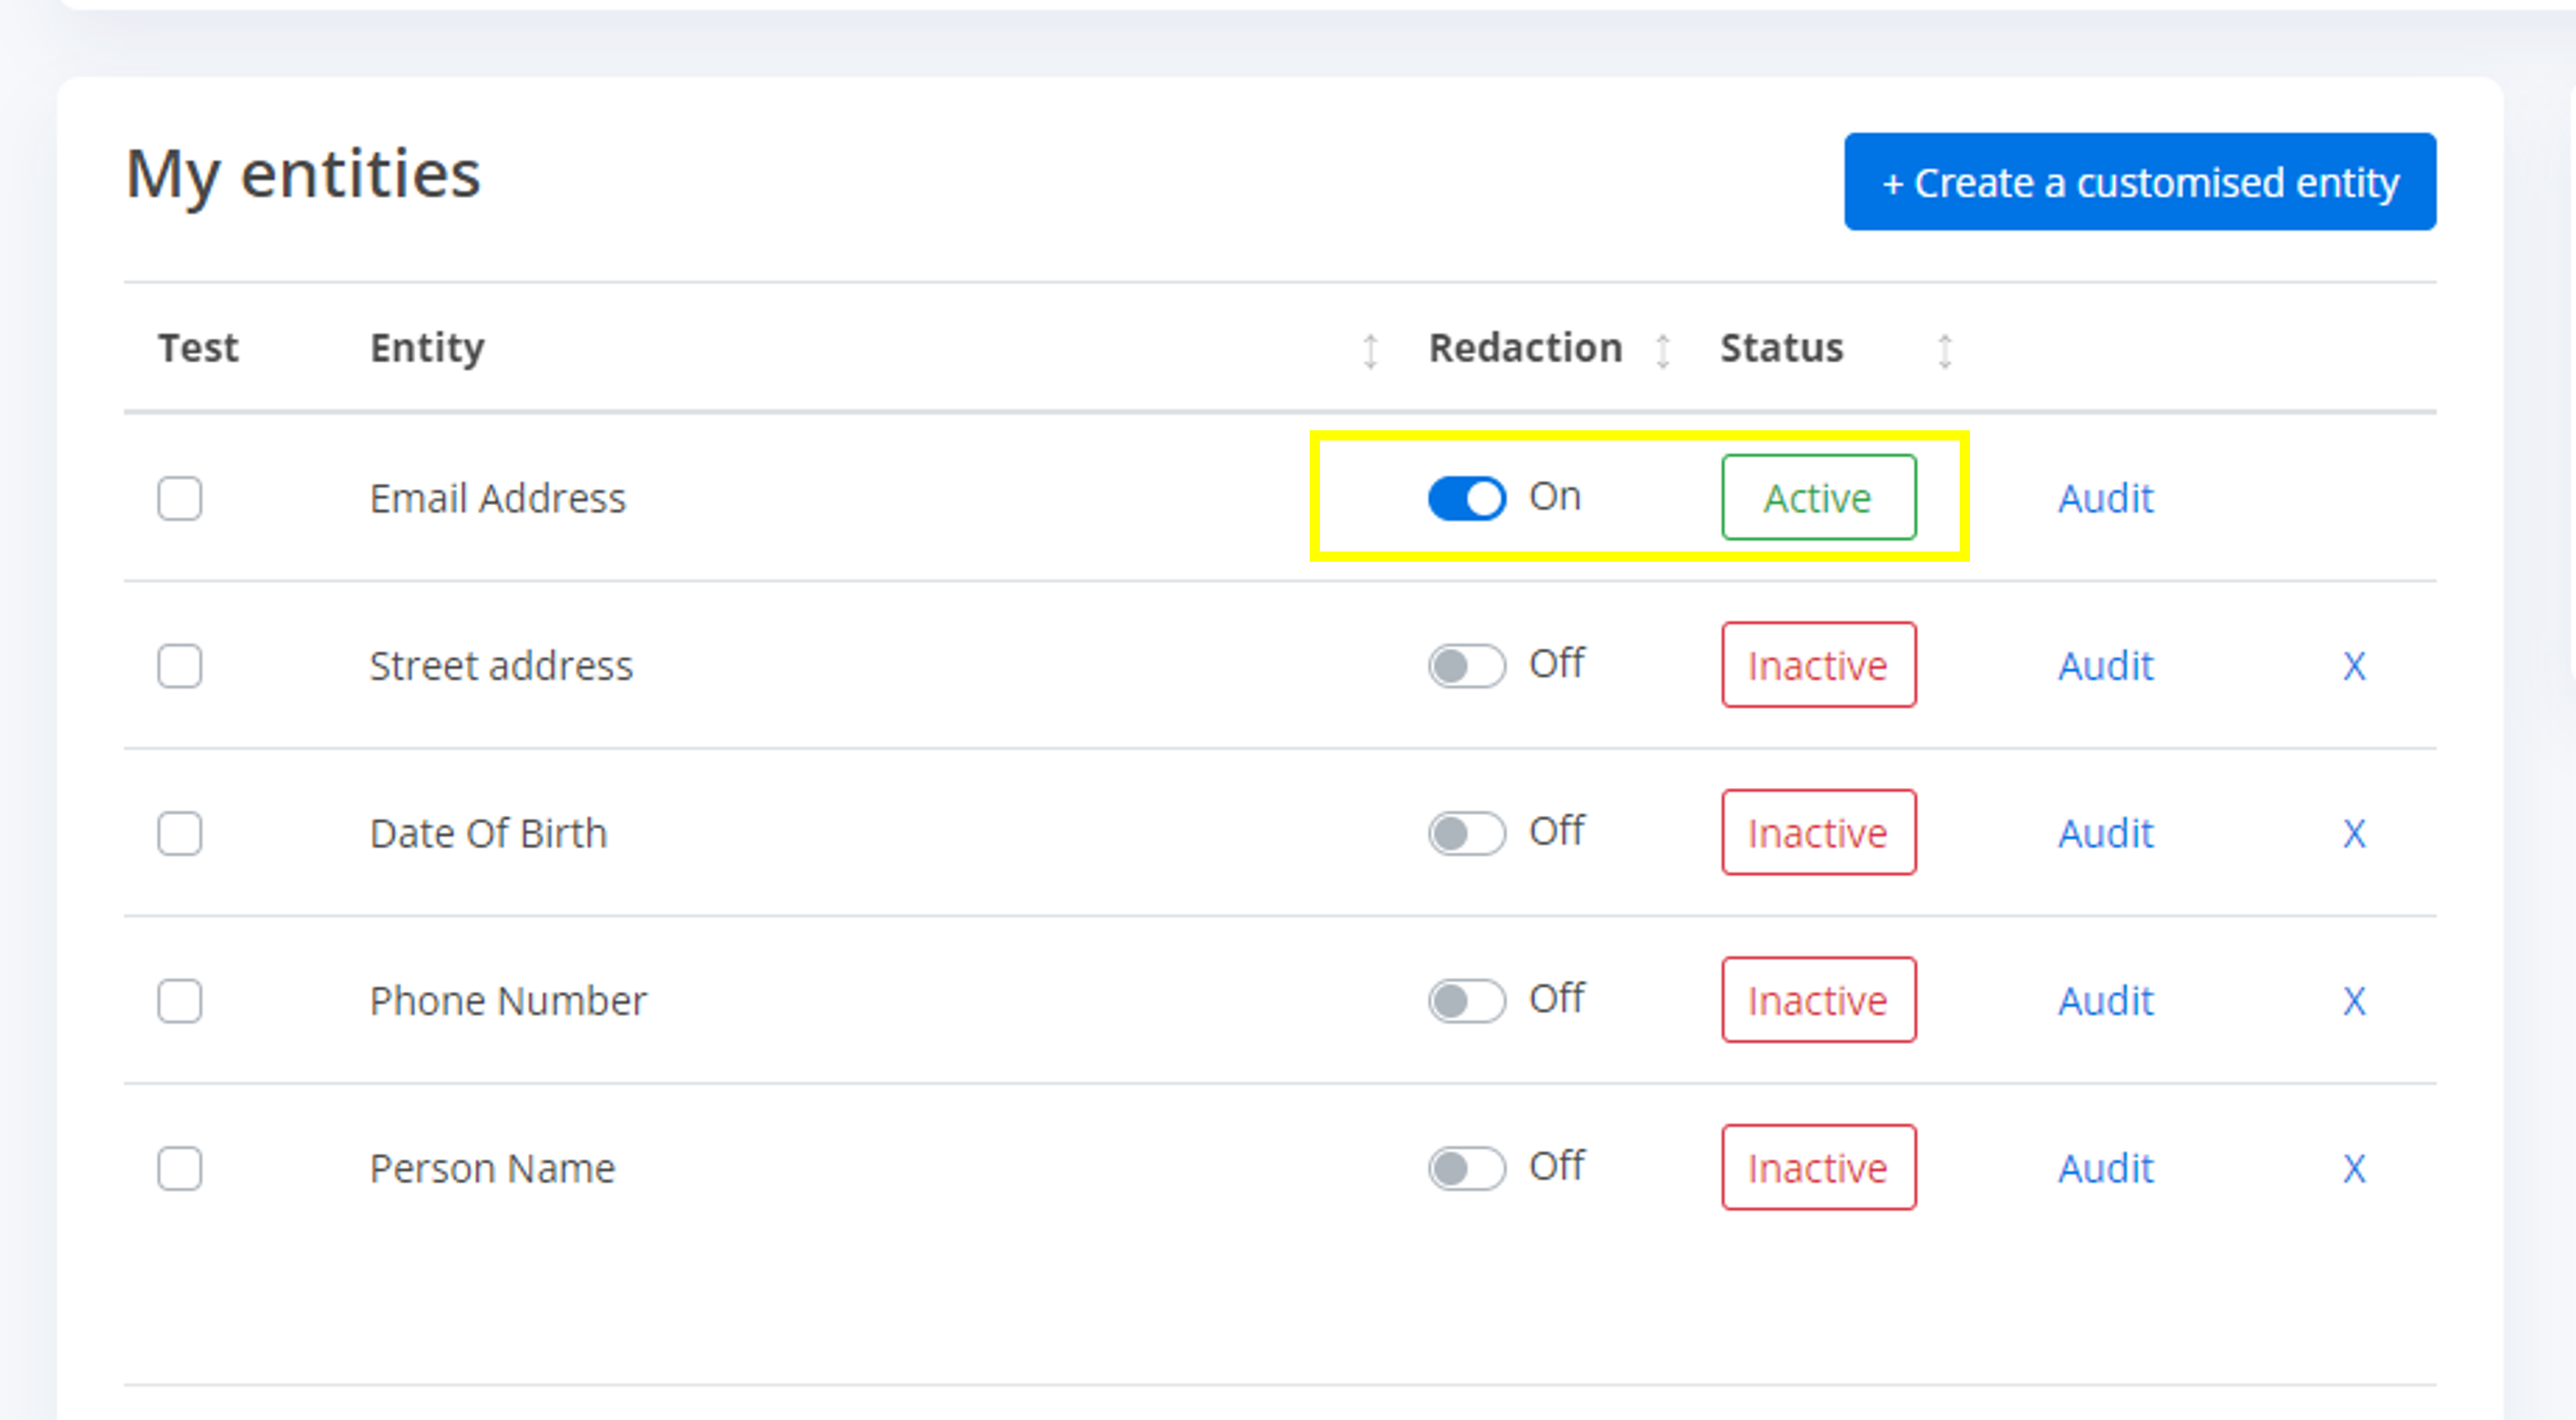
Task: Click Create a customised entity button
Action: 2139,182
